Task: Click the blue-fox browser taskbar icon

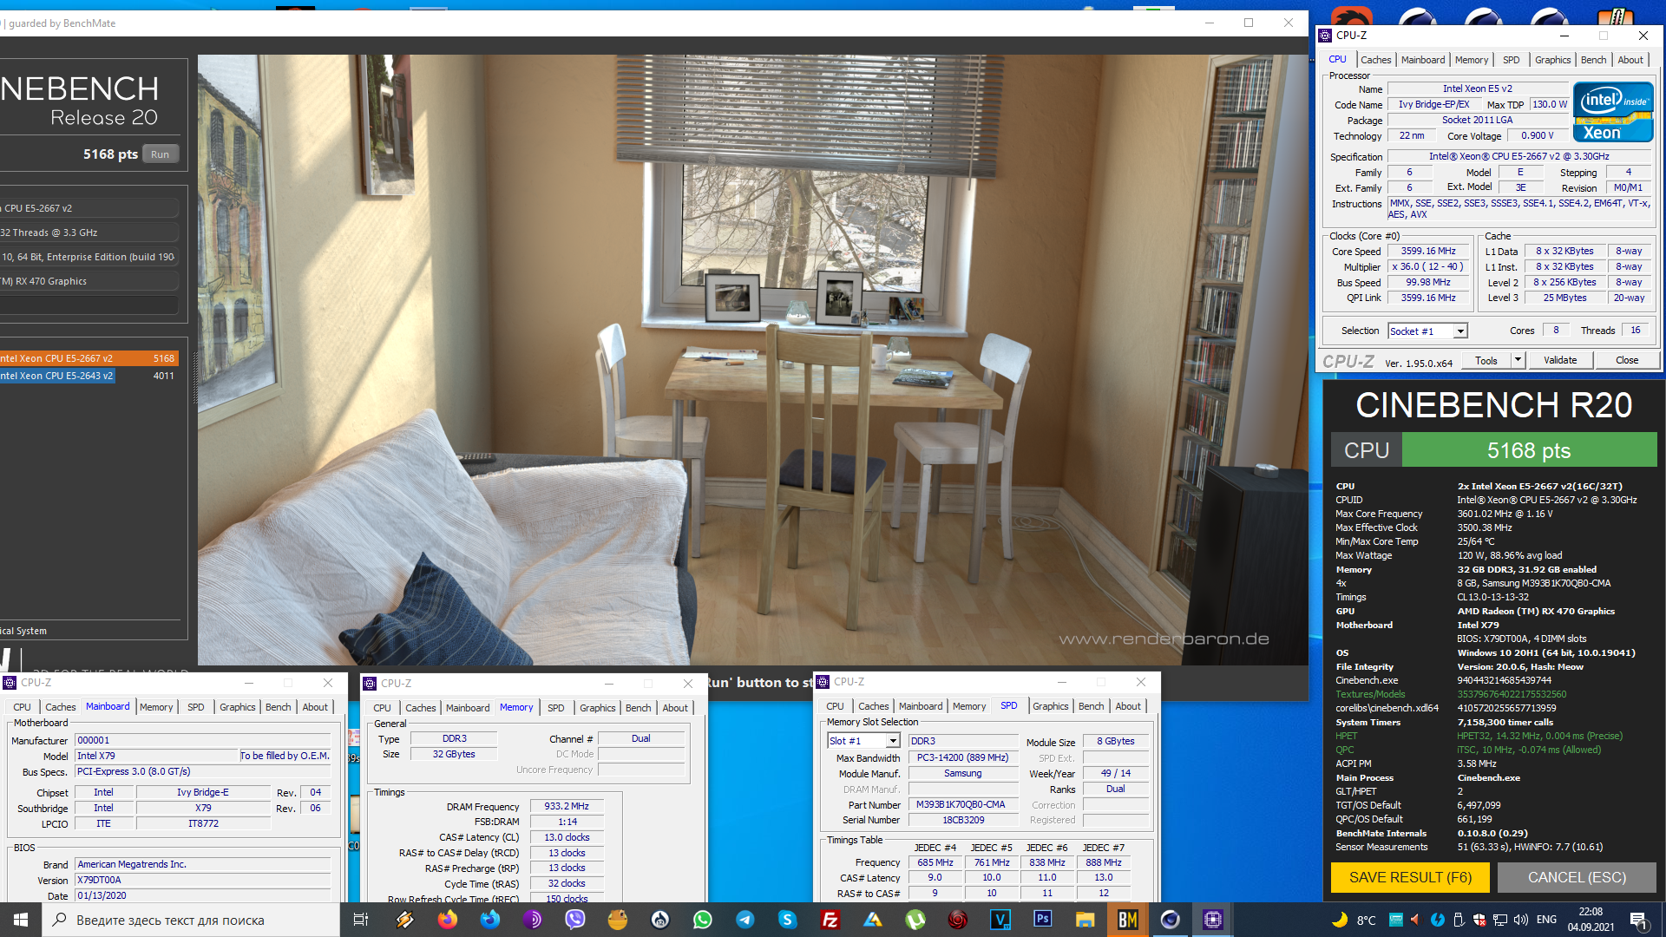Action: tap(490, 920)
